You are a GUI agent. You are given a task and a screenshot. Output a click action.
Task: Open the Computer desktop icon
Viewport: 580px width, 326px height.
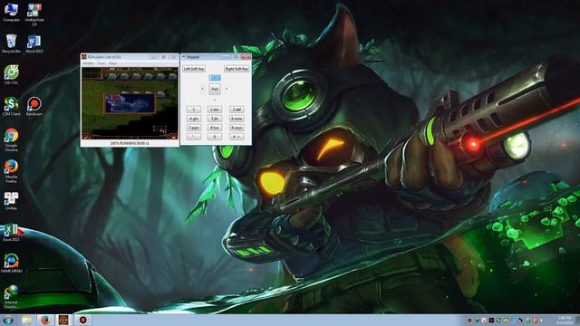pos(11,13)
